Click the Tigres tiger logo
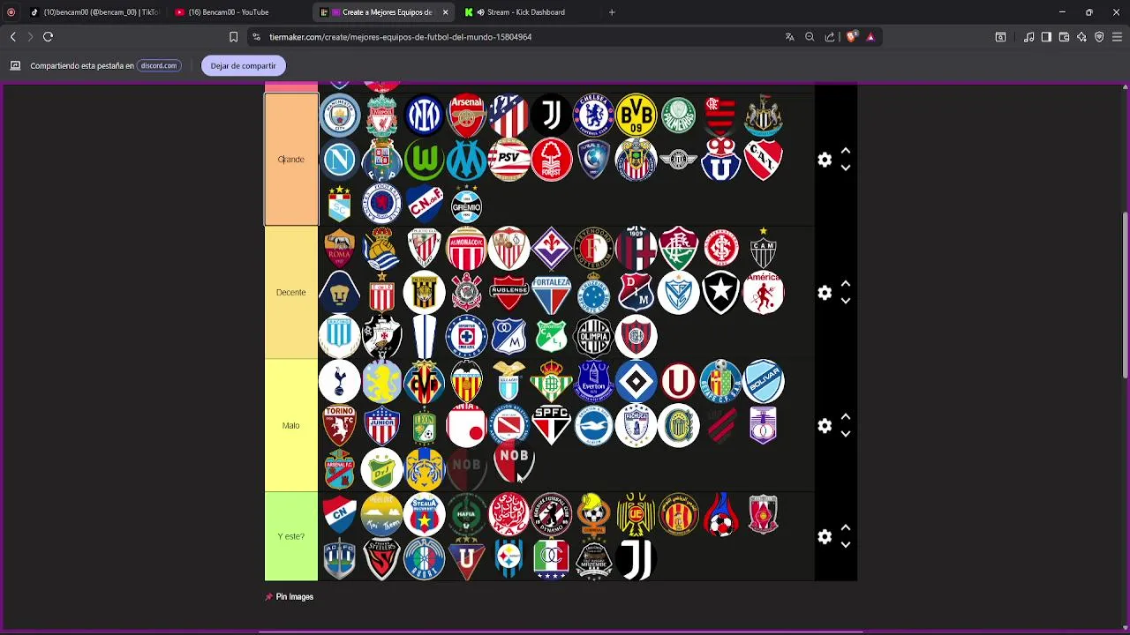 [x=424, y=470]
